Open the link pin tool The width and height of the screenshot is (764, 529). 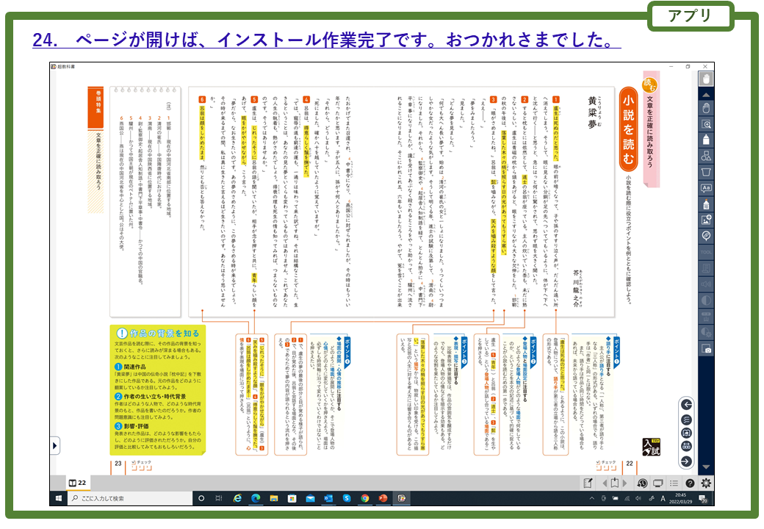pos(706,236)
